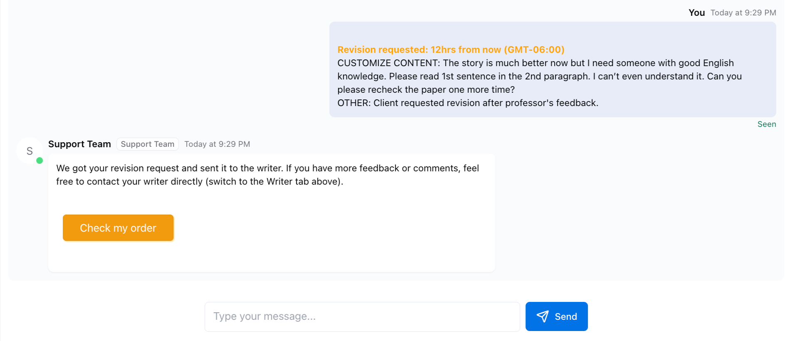Click the green online status dot
This screenshot has width=792, height=341.
click(x=39, y=161)
